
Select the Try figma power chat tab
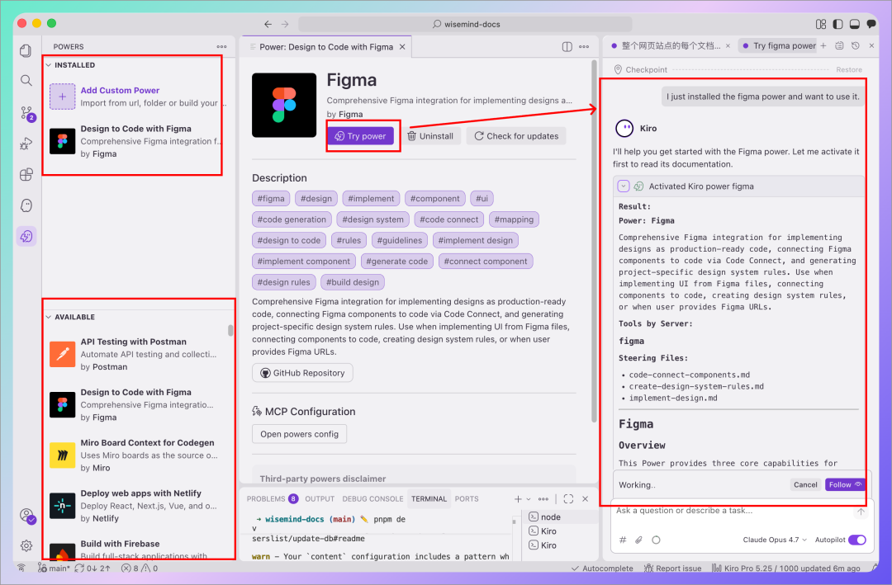[779, 45]
